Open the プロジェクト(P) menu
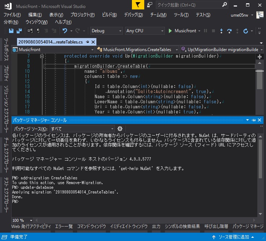The image size is (266, 241). [83, 15]
